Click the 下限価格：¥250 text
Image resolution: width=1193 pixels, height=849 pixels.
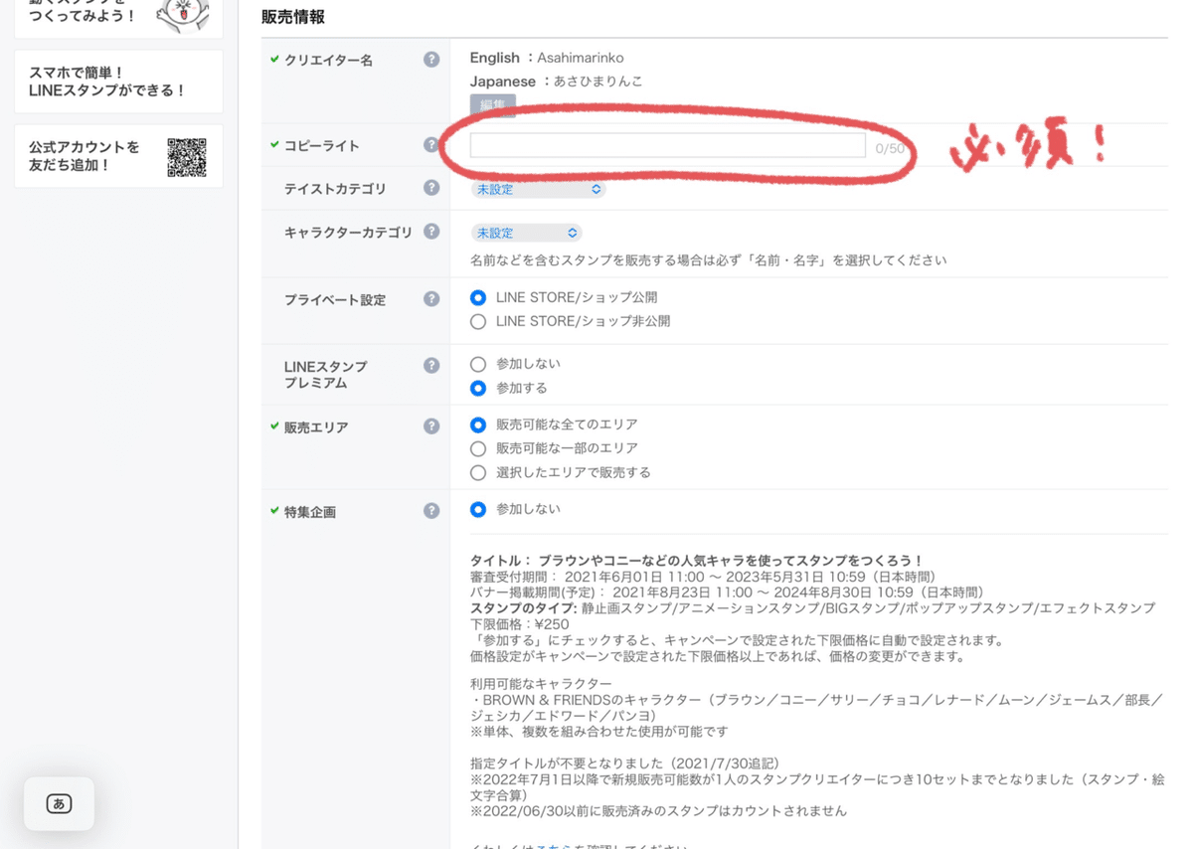[519, 624]
